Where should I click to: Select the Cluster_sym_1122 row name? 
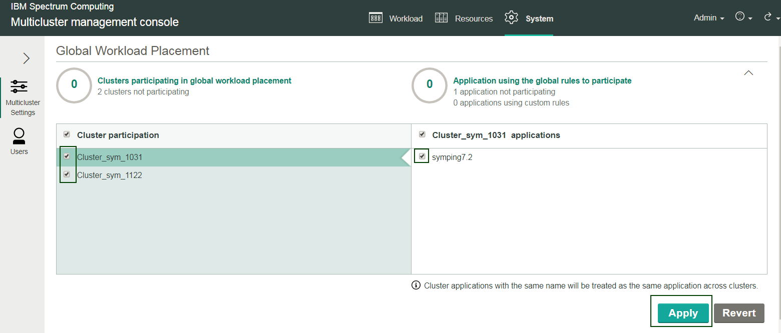pyautogui.click(x=110, y=175)
